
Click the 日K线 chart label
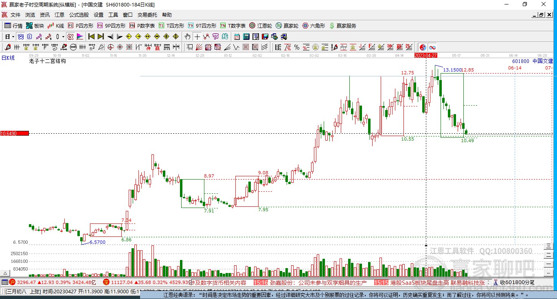[8, 58]
